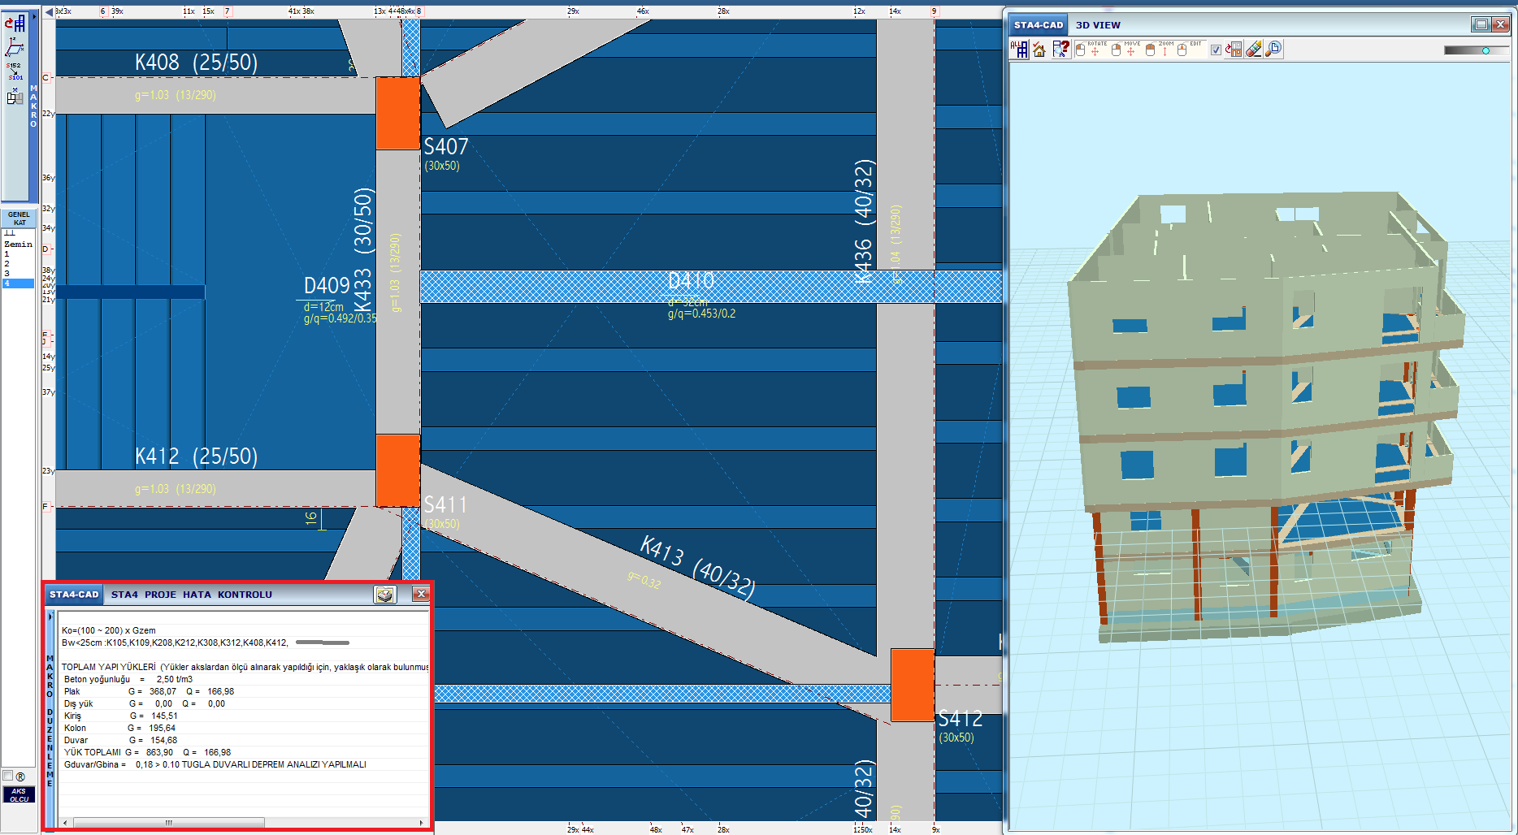Click the home view icon with checkmark
Image resolution: width=1518 pixels, height=835 pixels.
coord(1039,50)
